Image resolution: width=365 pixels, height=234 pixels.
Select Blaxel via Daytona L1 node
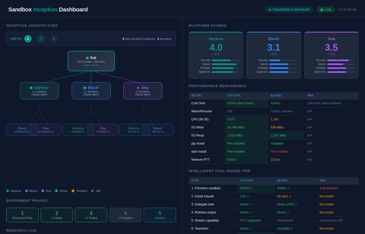pyautogui.click(x=22, y=130)
